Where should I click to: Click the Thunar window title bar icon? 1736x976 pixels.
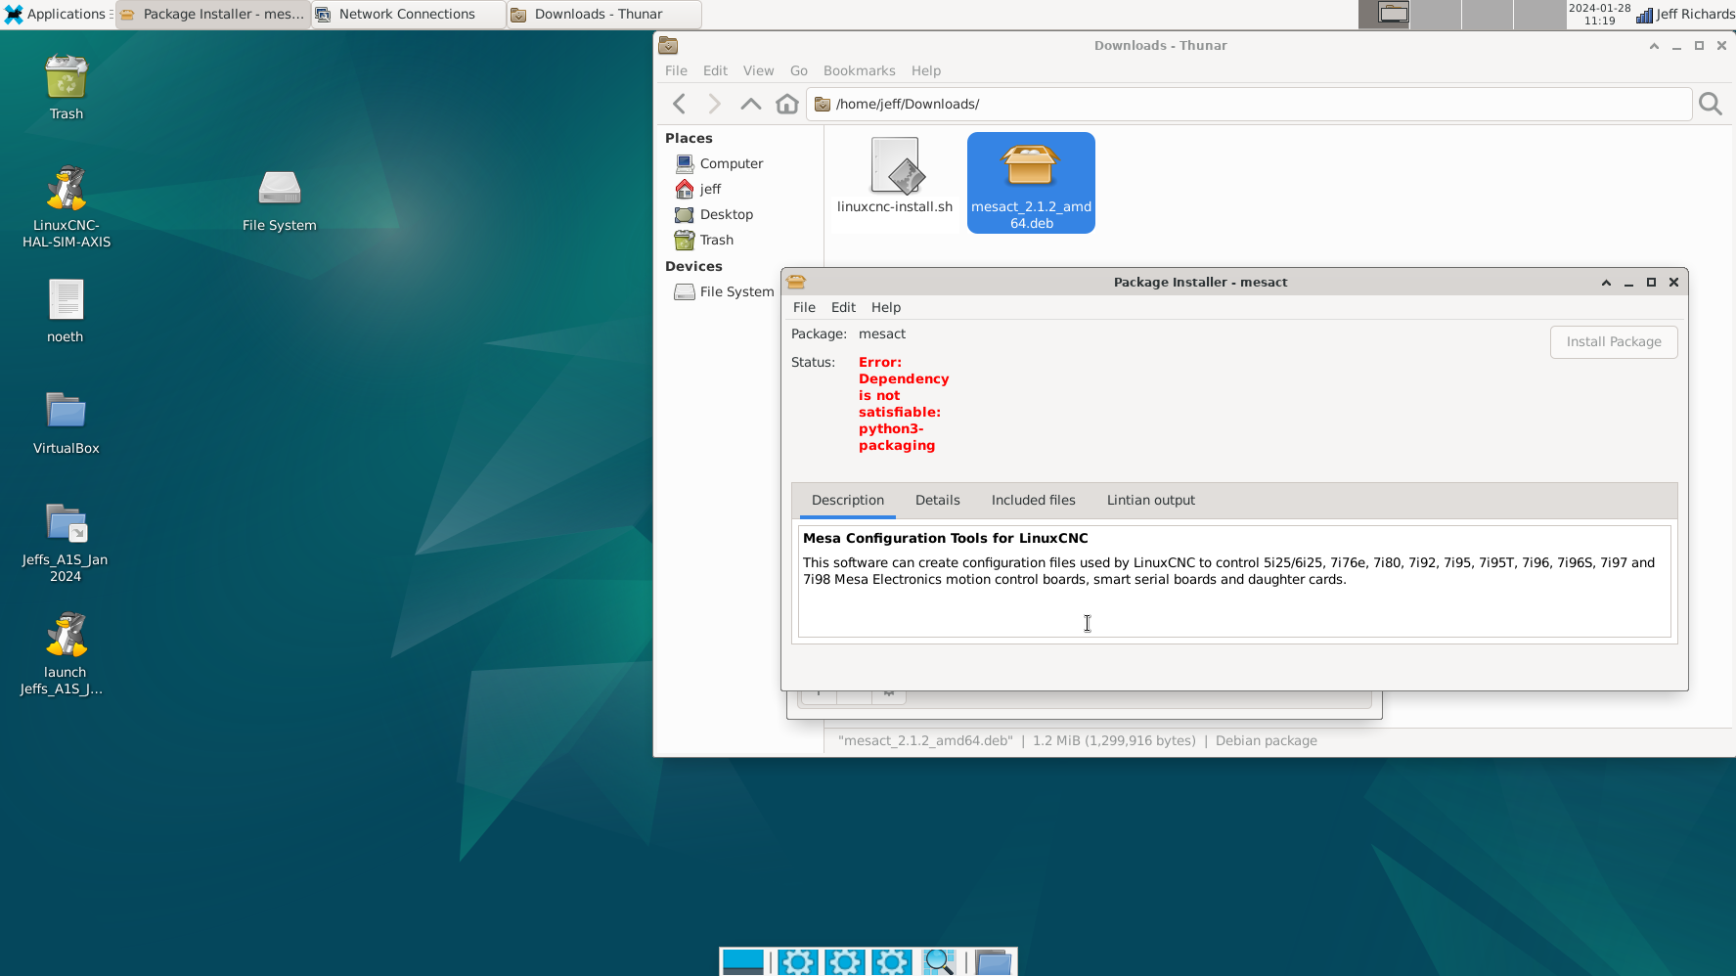668,45
